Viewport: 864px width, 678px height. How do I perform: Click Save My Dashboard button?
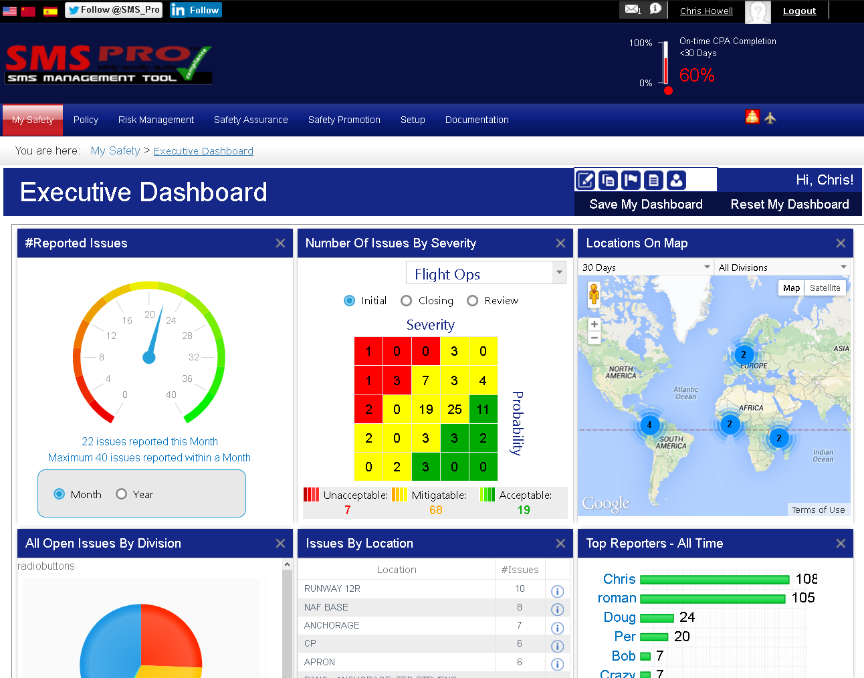(645, 205)
